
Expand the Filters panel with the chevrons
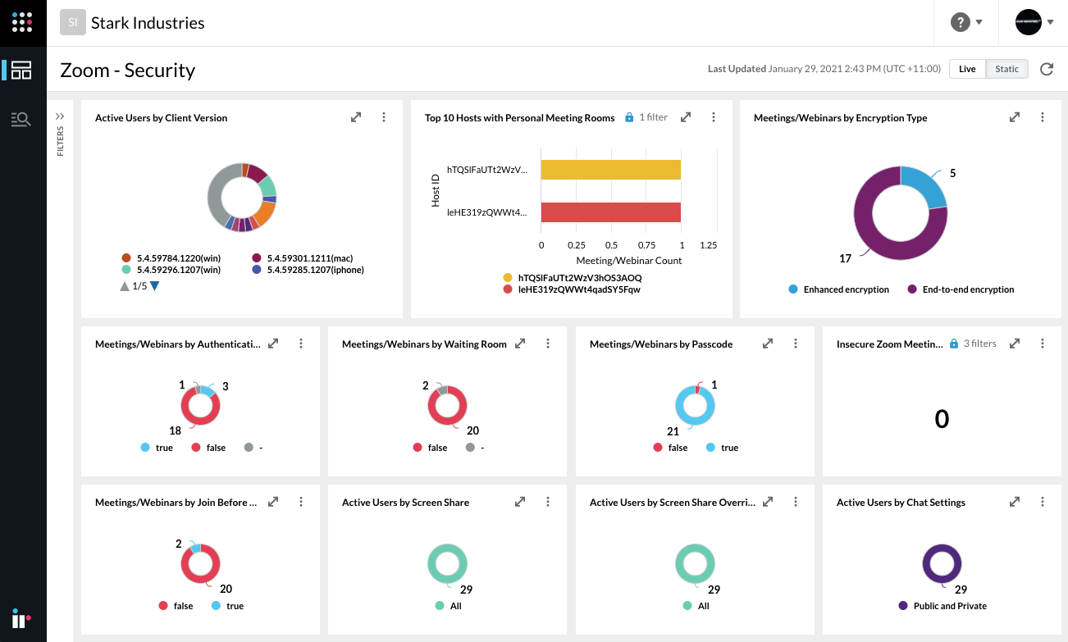59,116
